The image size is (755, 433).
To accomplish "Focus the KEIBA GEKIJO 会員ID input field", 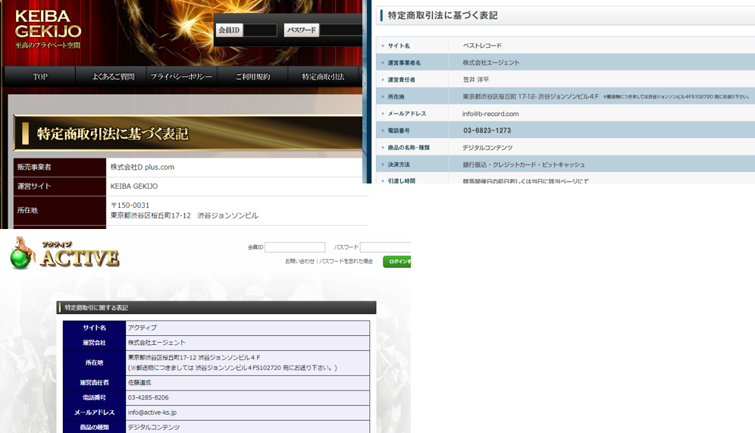I will tap(260, 30).
